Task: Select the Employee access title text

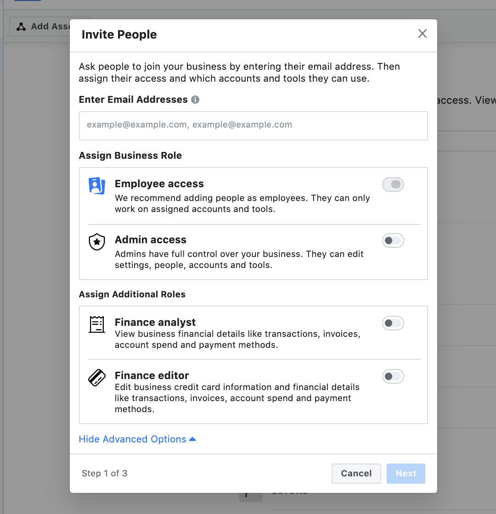Action: pos(159,184)
